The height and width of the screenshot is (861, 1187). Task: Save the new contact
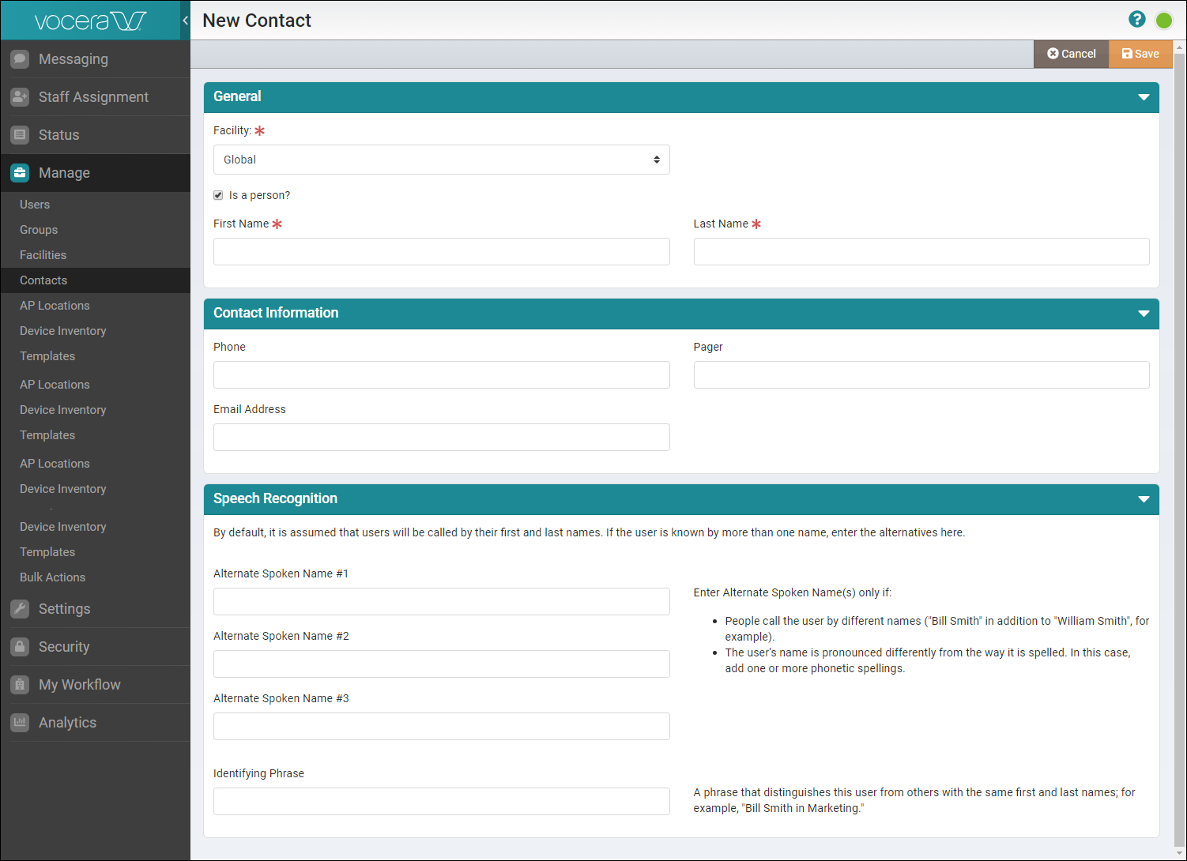(1140, 54)
